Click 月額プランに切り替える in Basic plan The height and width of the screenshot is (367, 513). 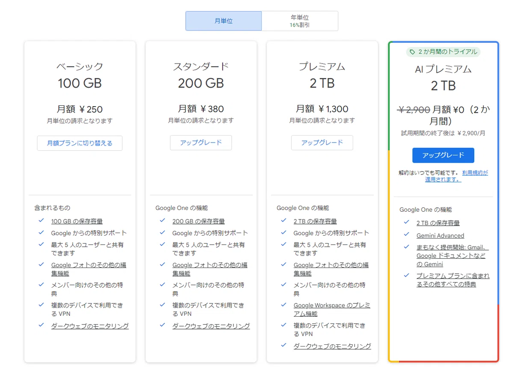pyautogui.click(x=80, y=143)
